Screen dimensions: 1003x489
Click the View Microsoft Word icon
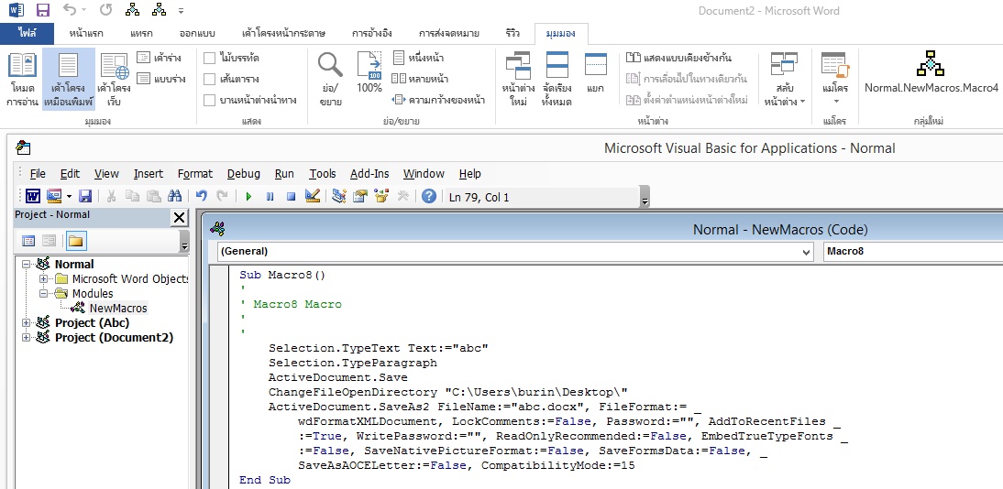point(32,196)
